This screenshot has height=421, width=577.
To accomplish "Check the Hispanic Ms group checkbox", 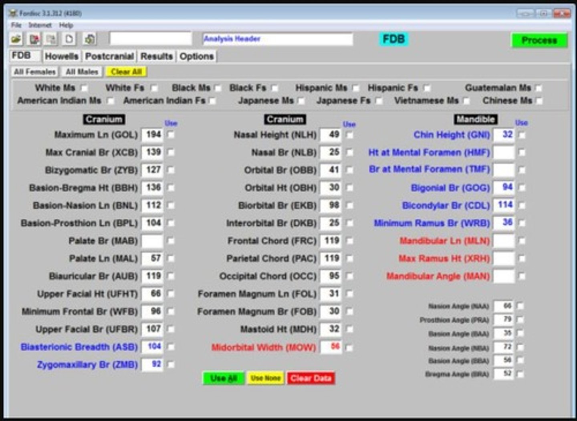I will (356, 88).
